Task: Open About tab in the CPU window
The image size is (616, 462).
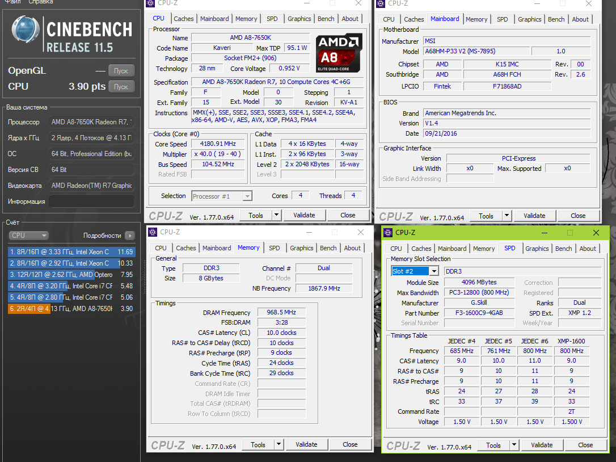Action: 350,19
